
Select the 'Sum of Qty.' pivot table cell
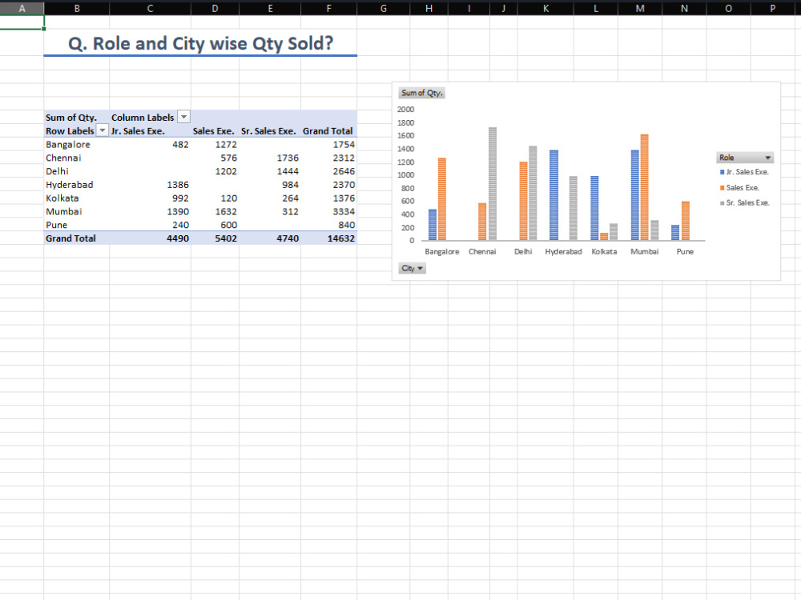[x=77, y=118]
